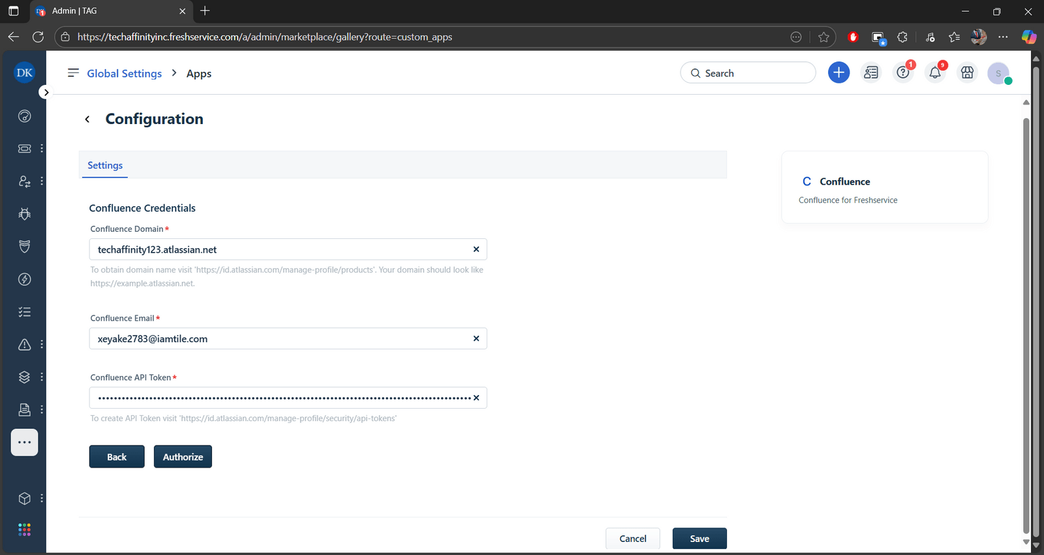
Task: Clear the Confluence API Token field
Action: [x=476, y=398]
